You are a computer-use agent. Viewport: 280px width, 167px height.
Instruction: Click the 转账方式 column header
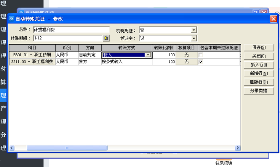[x=127, y=48]
